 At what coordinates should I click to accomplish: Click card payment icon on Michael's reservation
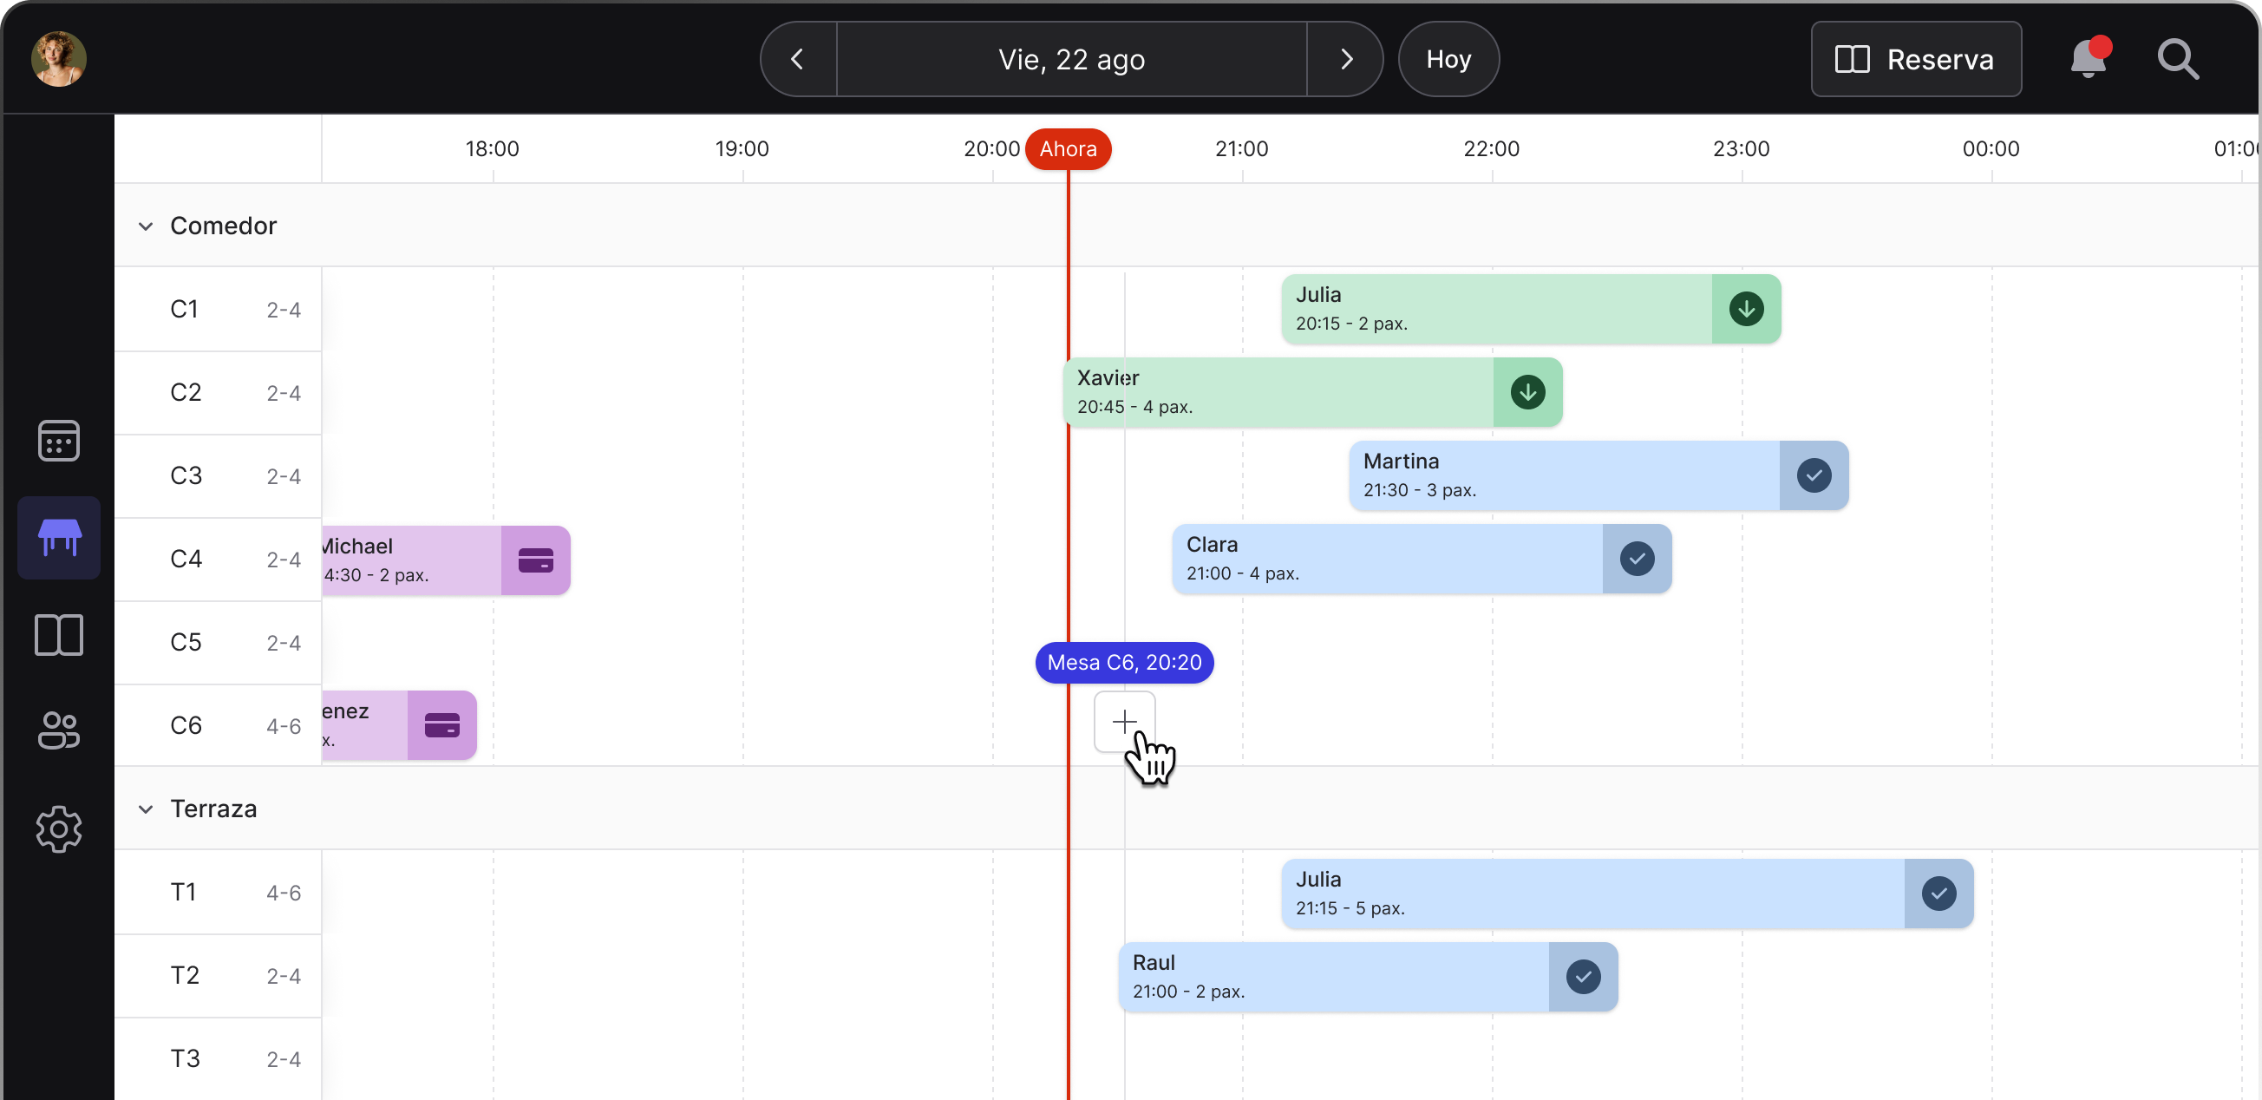tap(536, 560)
